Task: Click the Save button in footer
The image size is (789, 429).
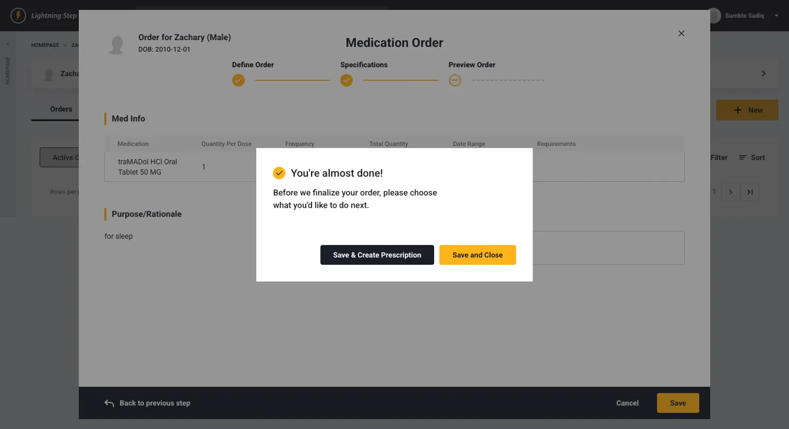Action: click(x=677, y=403)
